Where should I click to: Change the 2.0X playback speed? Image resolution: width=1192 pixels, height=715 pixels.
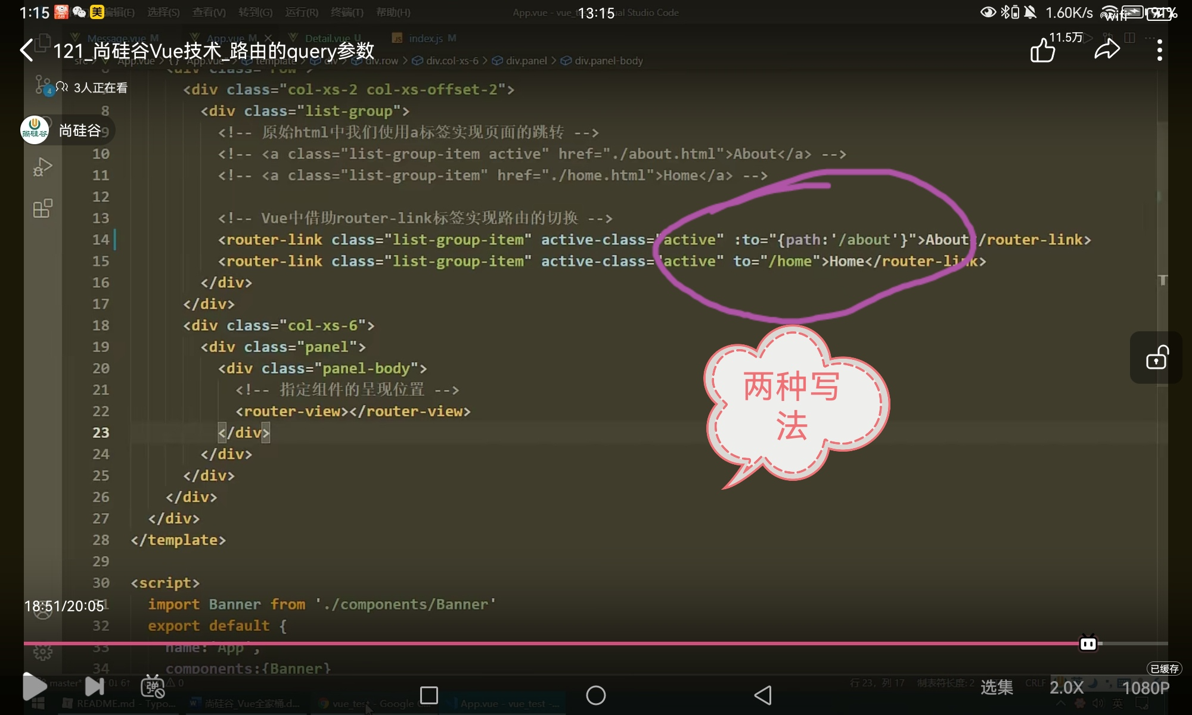coord(1066,688)
